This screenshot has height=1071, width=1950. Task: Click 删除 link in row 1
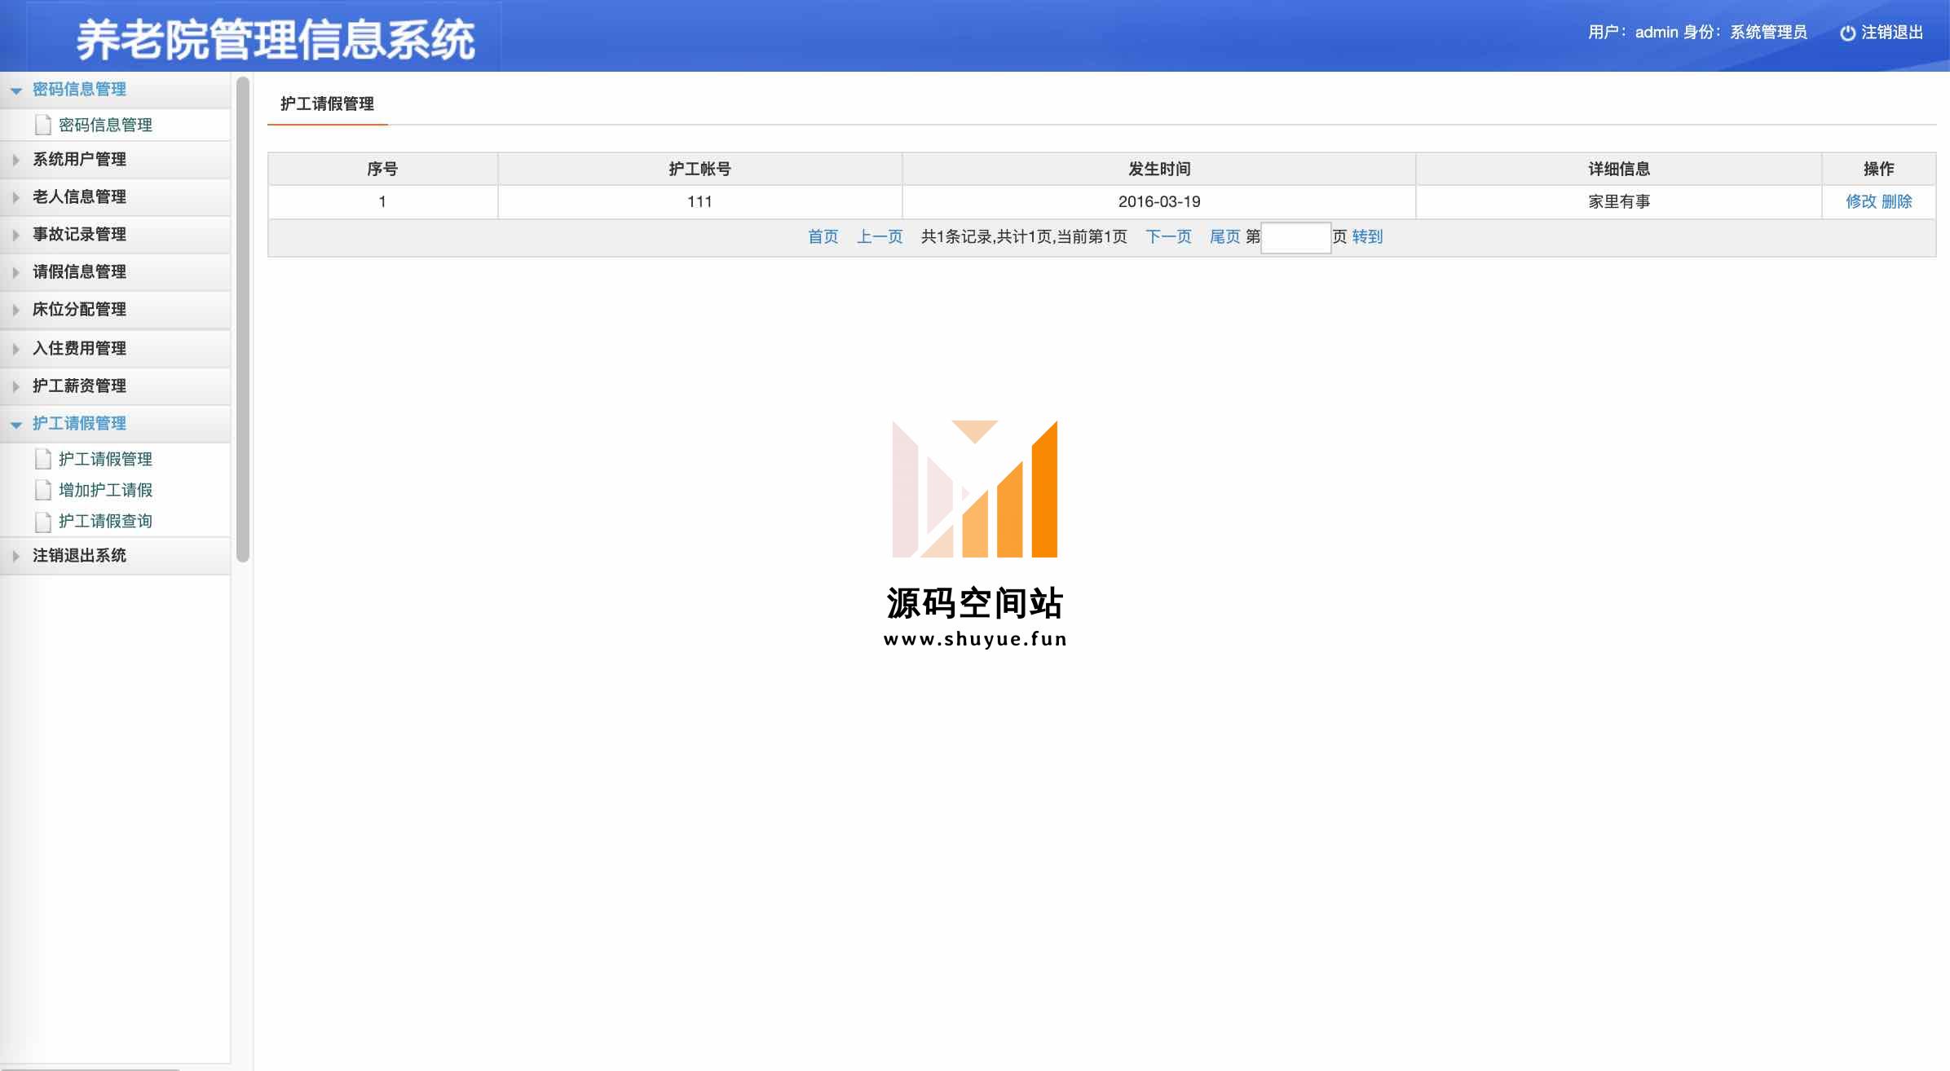pos(1896,201)
